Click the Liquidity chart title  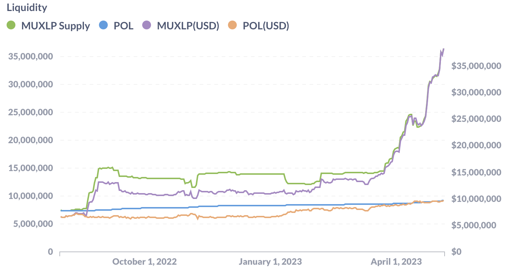pyautogui.click(x=27, y=7)
